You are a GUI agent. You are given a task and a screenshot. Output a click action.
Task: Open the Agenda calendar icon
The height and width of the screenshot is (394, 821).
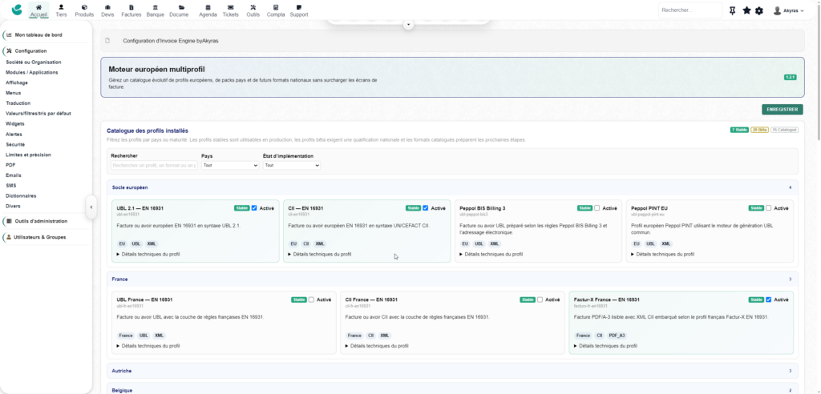coord(208,7)
